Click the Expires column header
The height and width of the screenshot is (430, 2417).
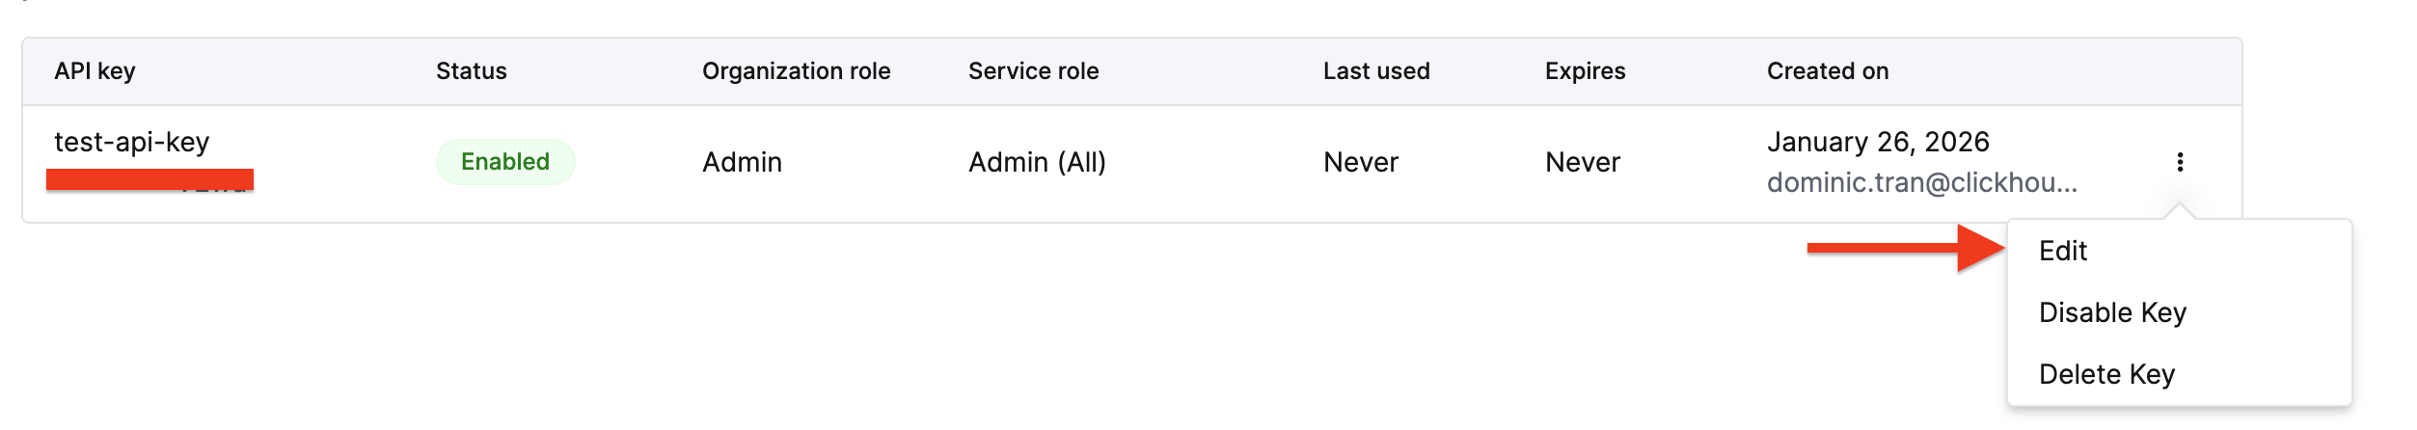point(1585,71)
